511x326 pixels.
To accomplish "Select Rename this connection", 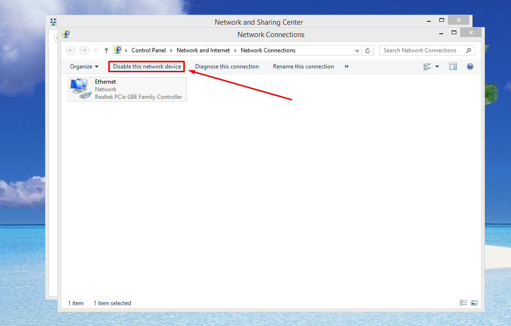I will 303,67.
